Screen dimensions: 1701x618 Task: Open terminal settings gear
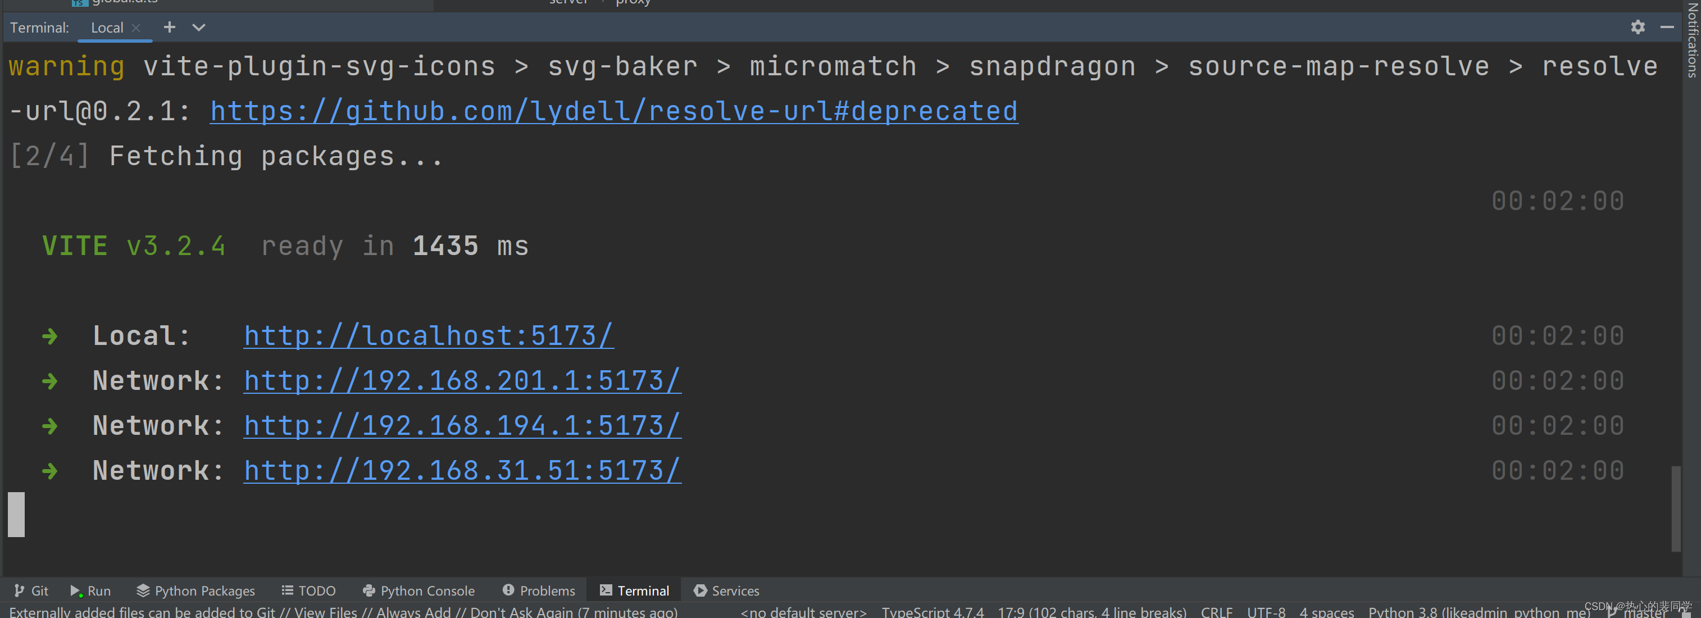click(1638, 27)
